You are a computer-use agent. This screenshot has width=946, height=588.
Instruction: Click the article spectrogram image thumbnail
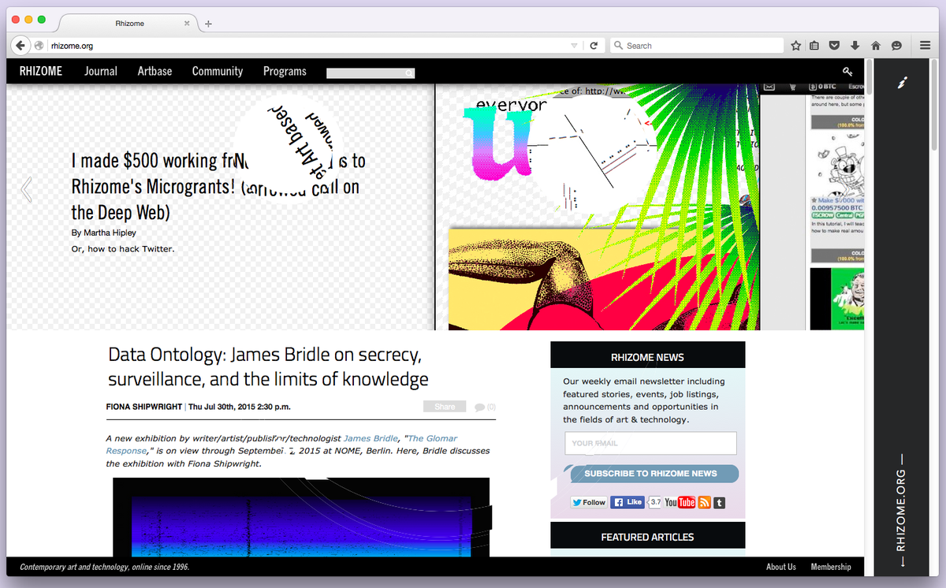tap(301, 517)
